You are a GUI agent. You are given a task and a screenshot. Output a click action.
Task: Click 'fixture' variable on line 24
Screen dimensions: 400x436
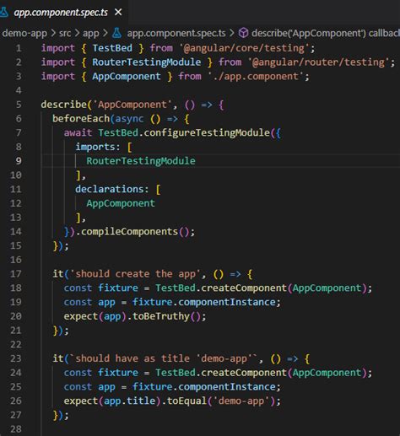pyautogui.click(x=118, y=373)
